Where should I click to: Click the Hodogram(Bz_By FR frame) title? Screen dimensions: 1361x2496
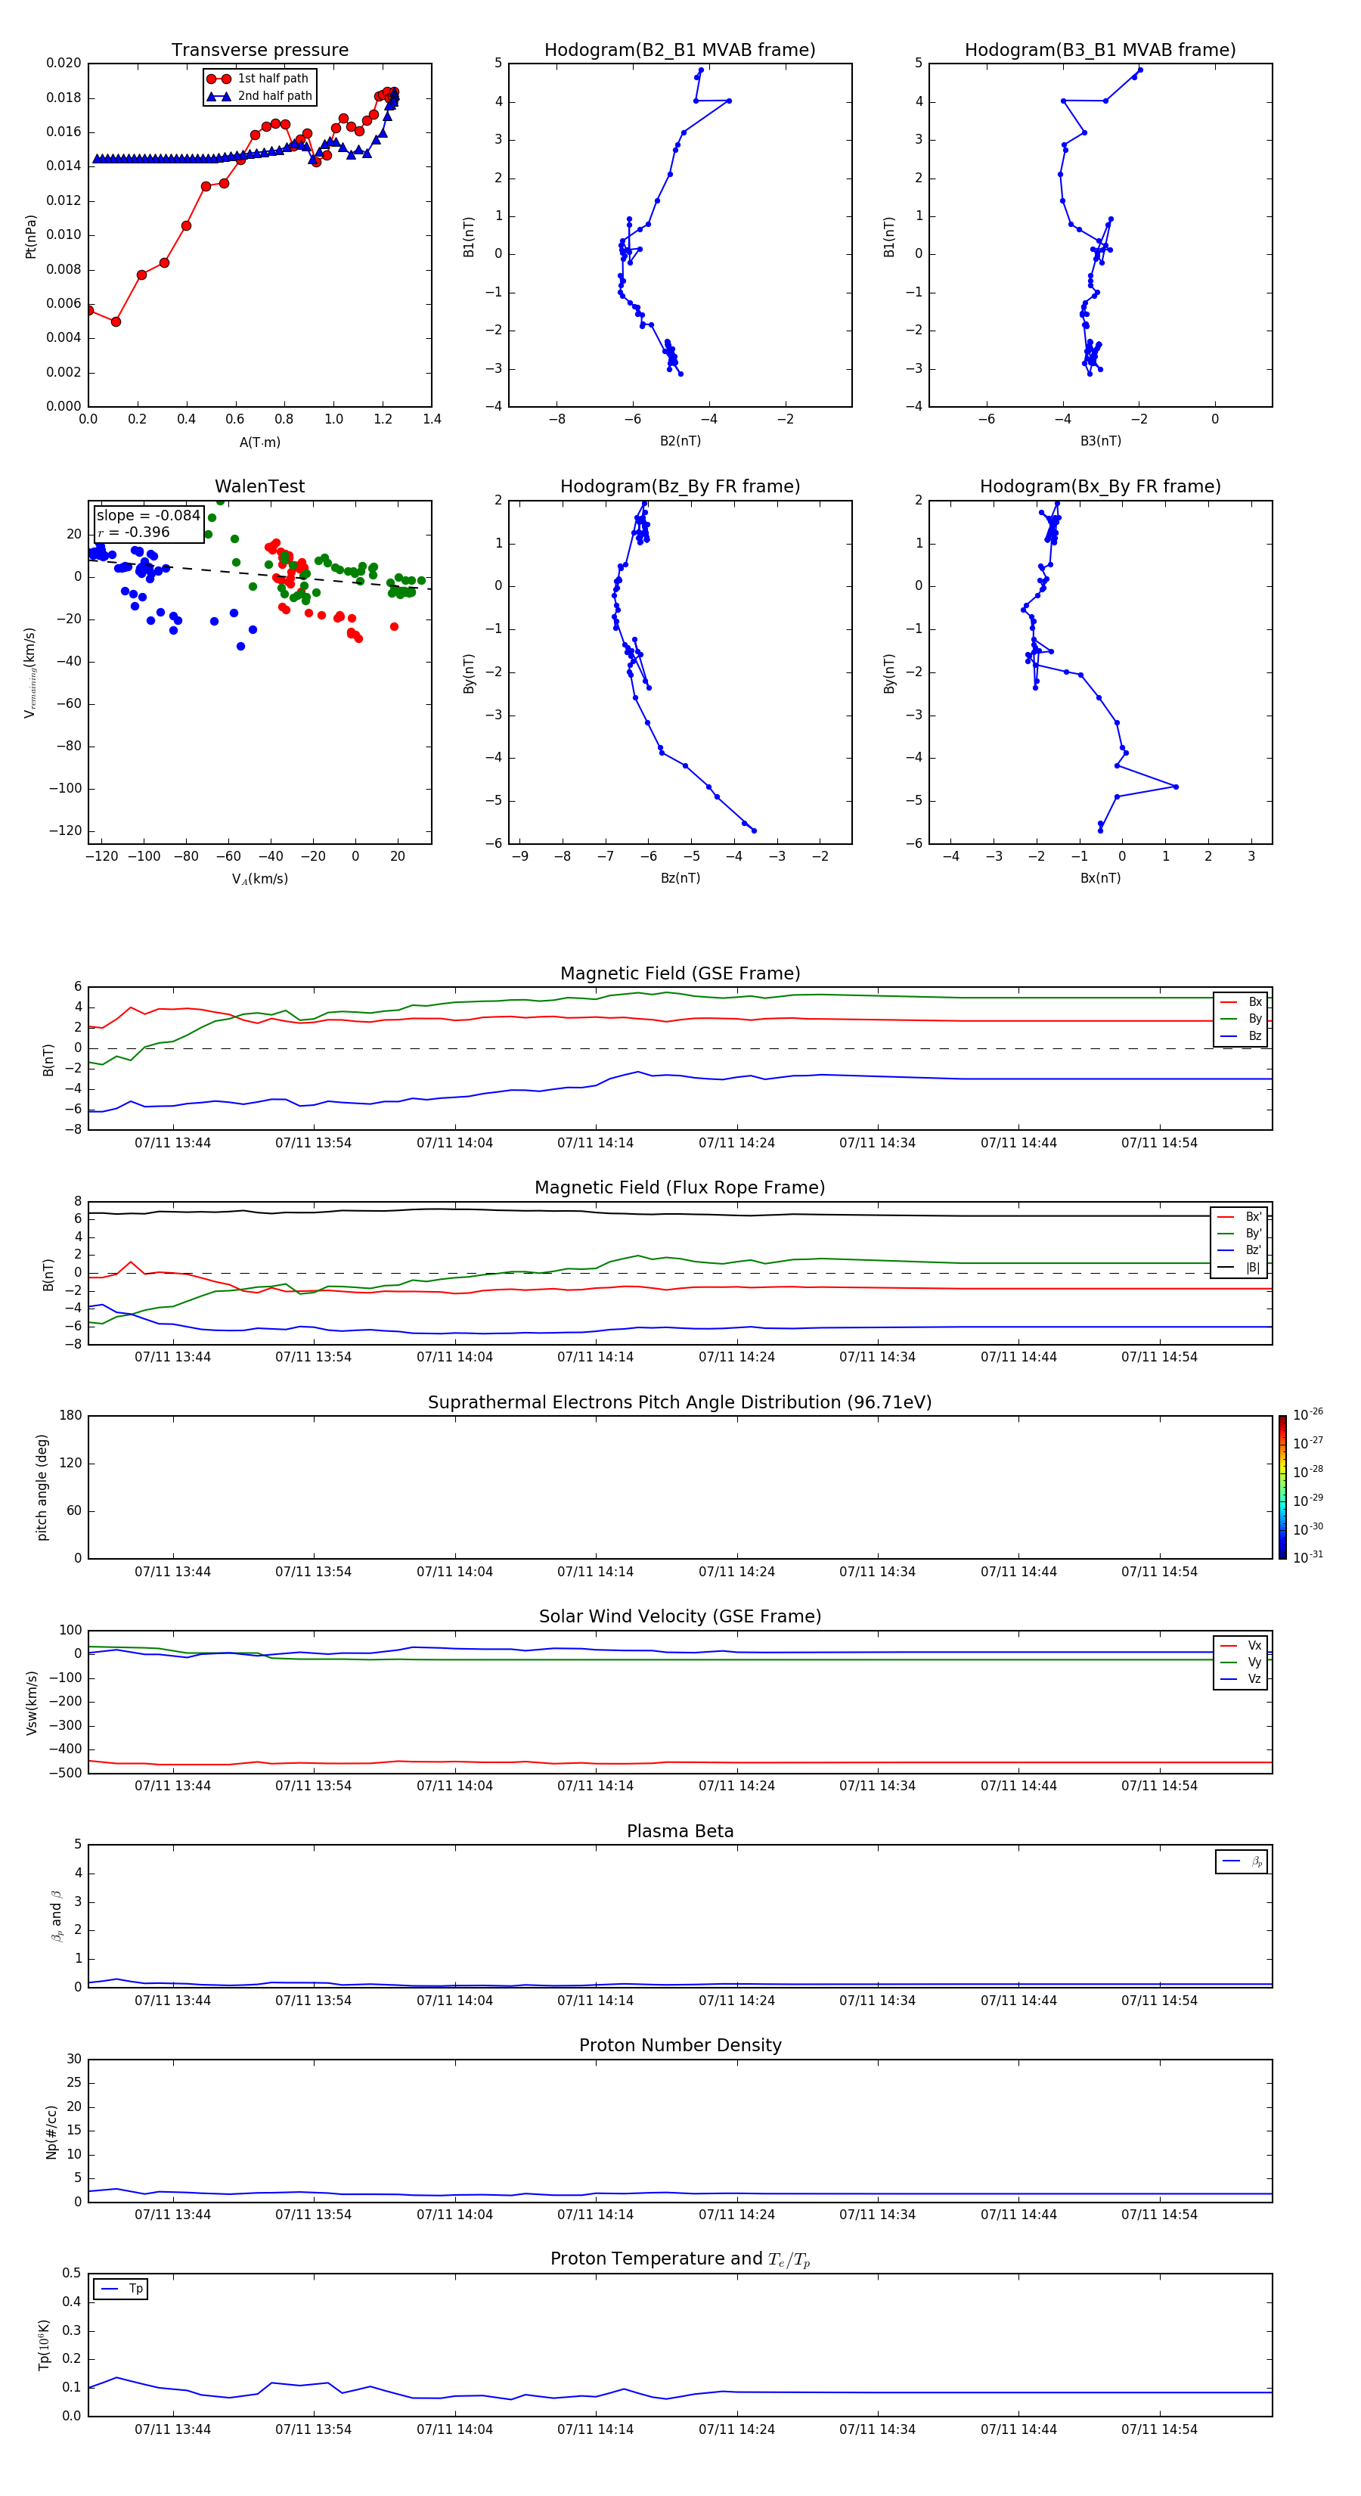[x=680, y=486]
